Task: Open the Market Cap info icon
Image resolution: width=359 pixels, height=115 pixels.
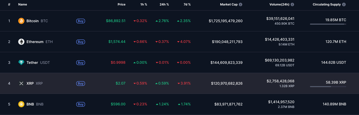Action: pyautogui.click(x=241, y=4)
